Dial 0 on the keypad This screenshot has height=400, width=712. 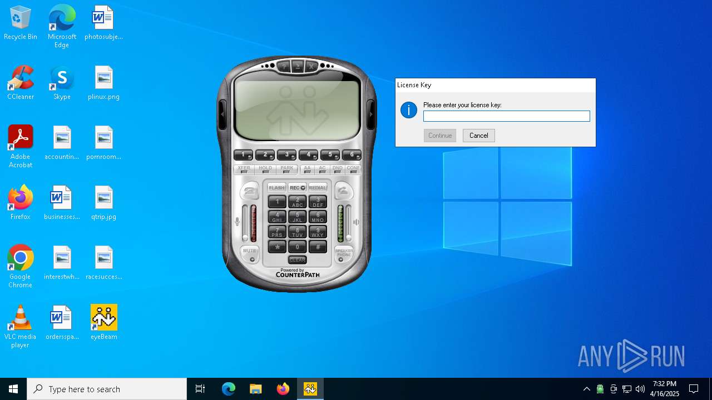tap(298, 247)
